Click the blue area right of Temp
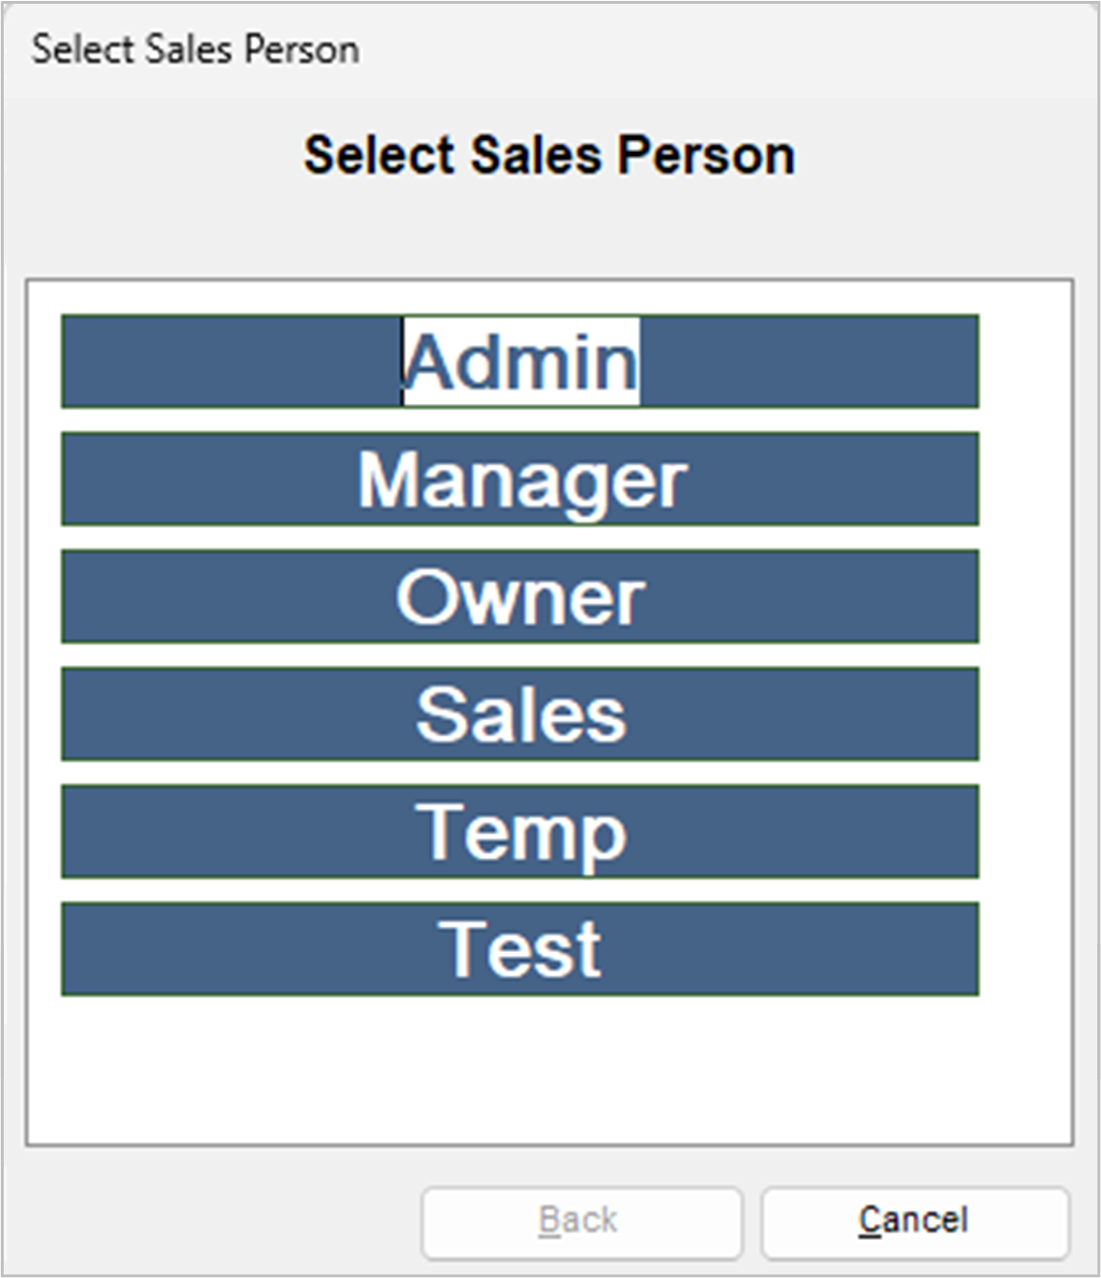Image resolution: width=1101 pixels, height=1278 pixels. pyautogui.click(x=808, y=831)
